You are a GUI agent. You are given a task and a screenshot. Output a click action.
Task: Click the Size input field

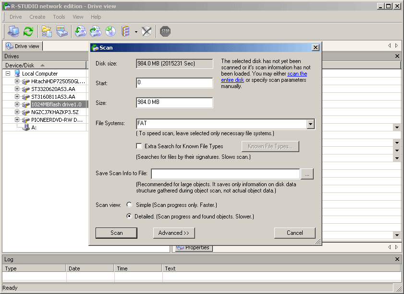[x=174, y=102]
